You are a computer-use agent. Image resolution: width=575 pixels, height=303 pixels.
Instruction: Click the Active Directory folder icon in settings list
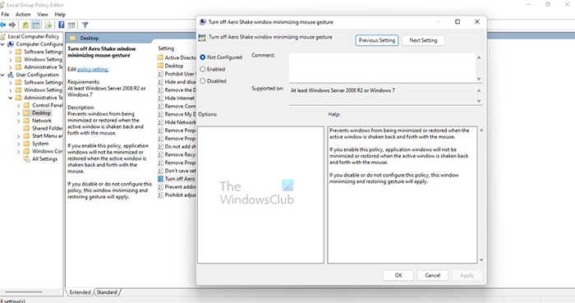tap(160, 57)
